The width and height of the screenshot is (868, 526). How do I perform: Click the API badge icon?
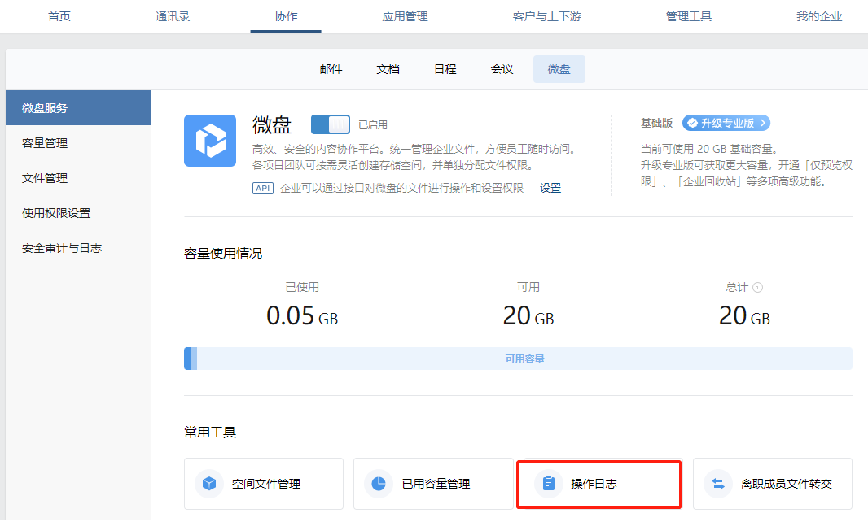click(263, 188)
